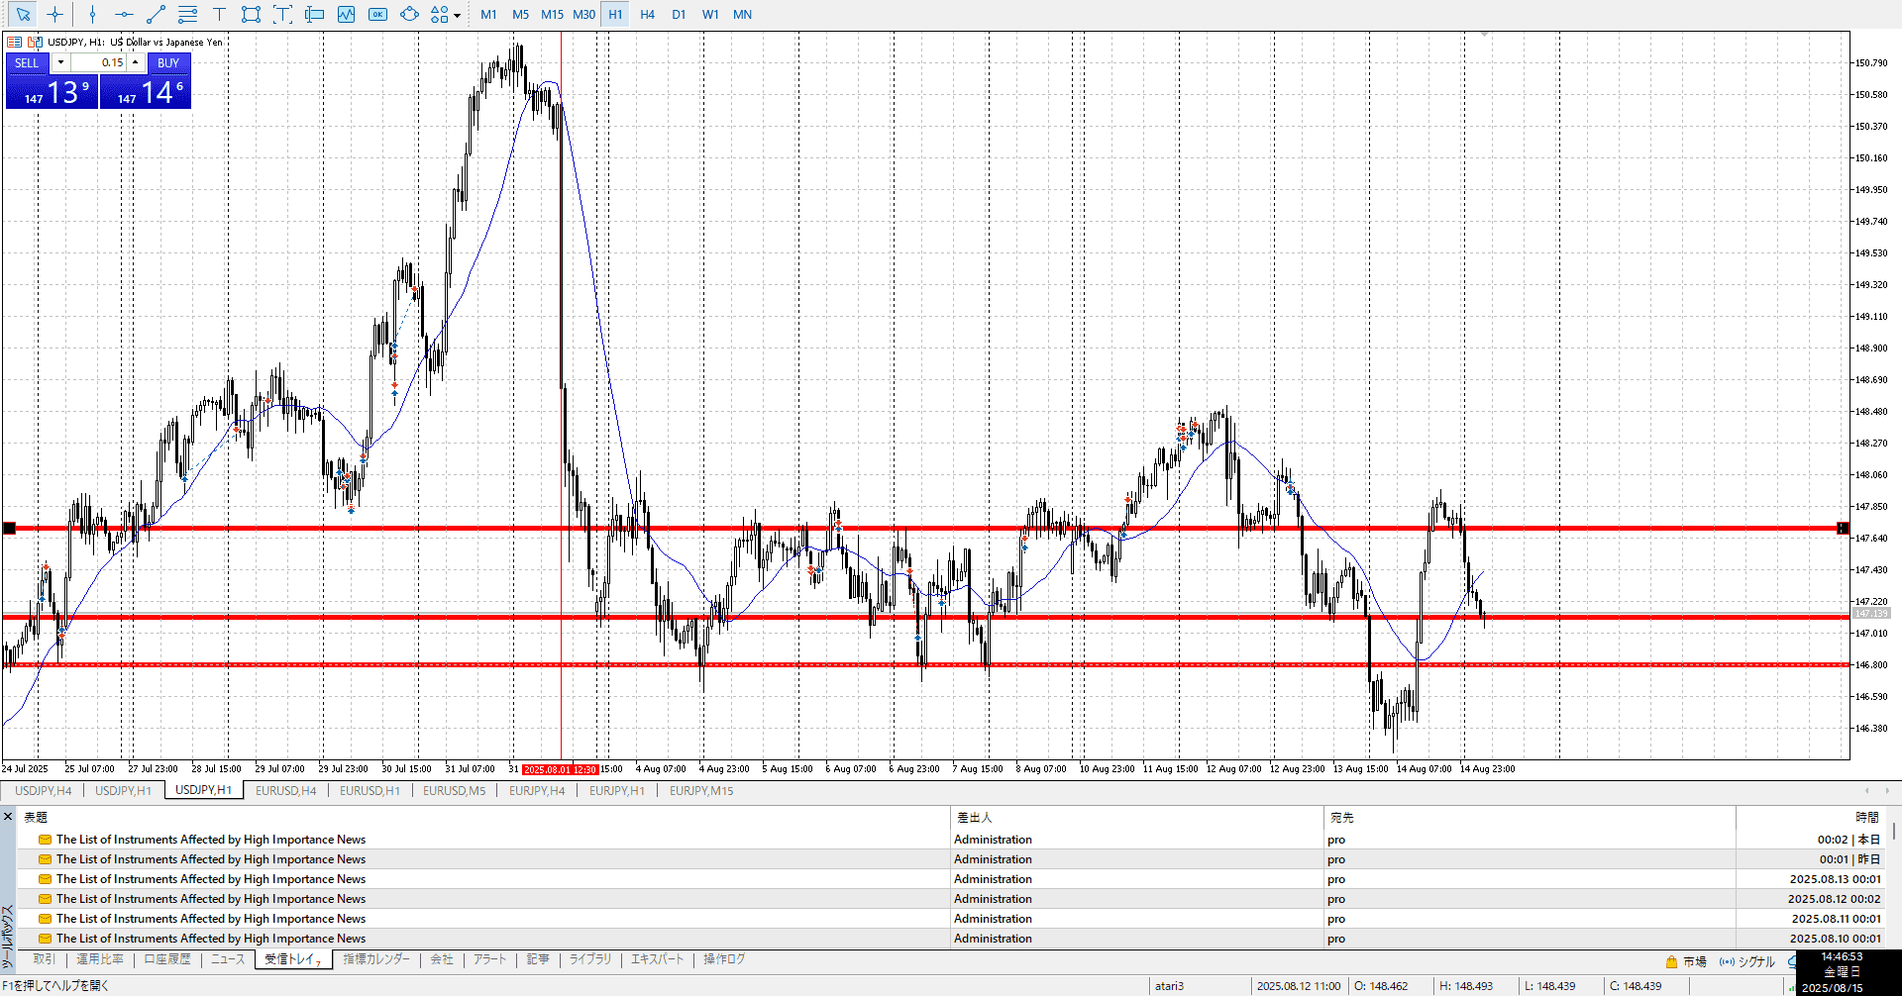Increase lot volume with up arrow
The image size is (1902, 996).
click(136, 62)
